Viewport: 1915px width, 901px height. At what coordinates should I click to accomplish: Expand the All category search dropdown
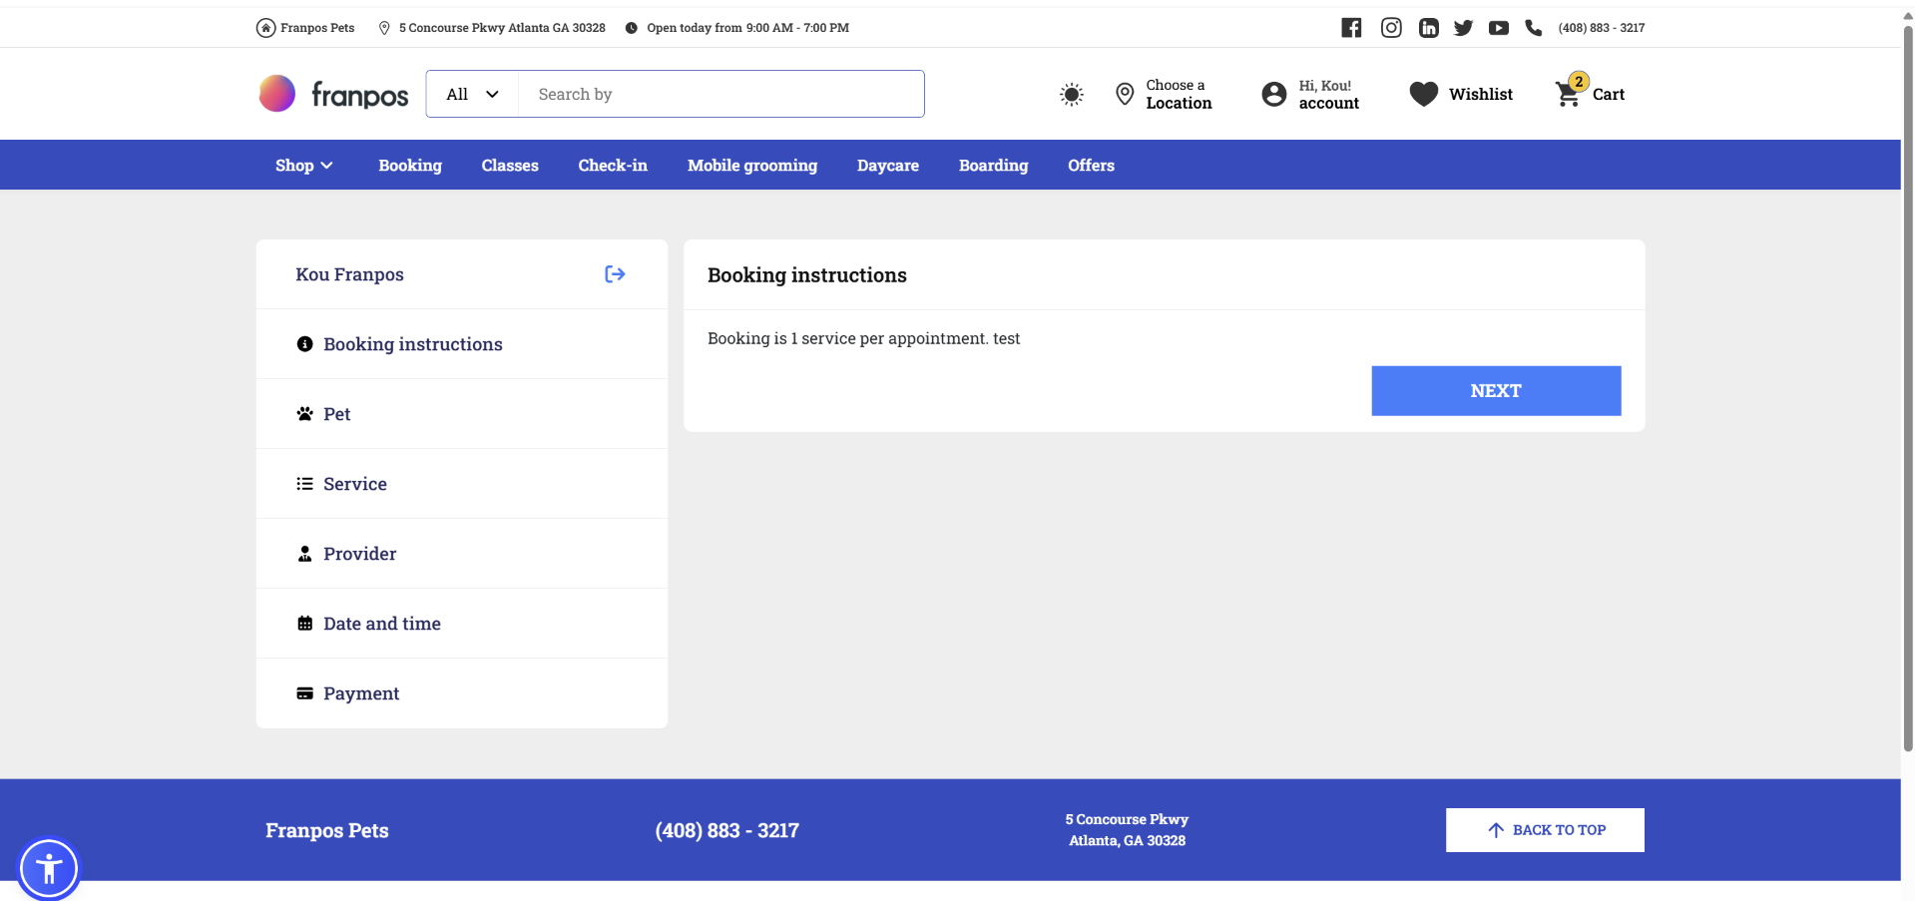472,94
